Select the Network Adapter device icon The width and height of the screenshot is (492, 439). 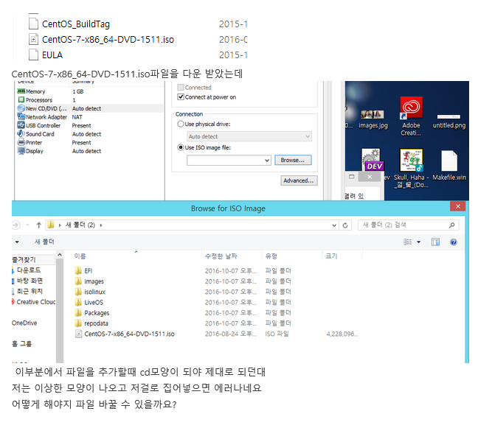pyautogui.click(x=21, y=116)
